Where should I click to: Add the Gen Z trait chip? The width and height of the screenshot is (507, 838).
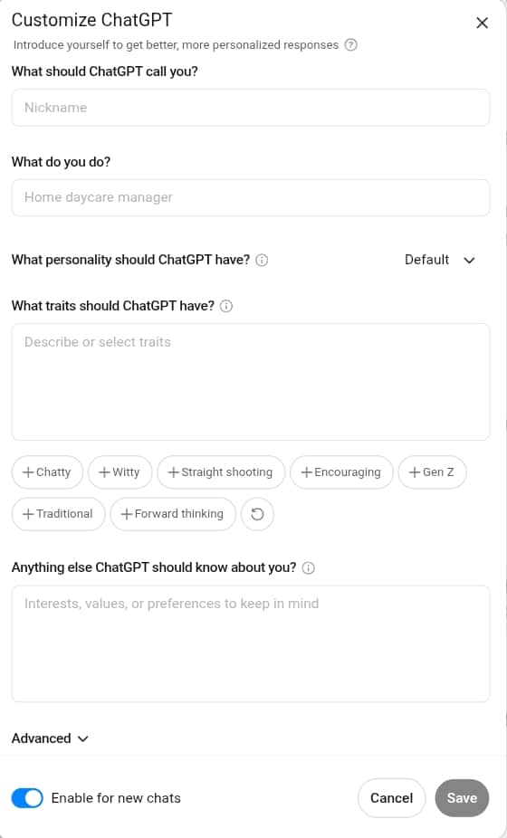(432, 472)
